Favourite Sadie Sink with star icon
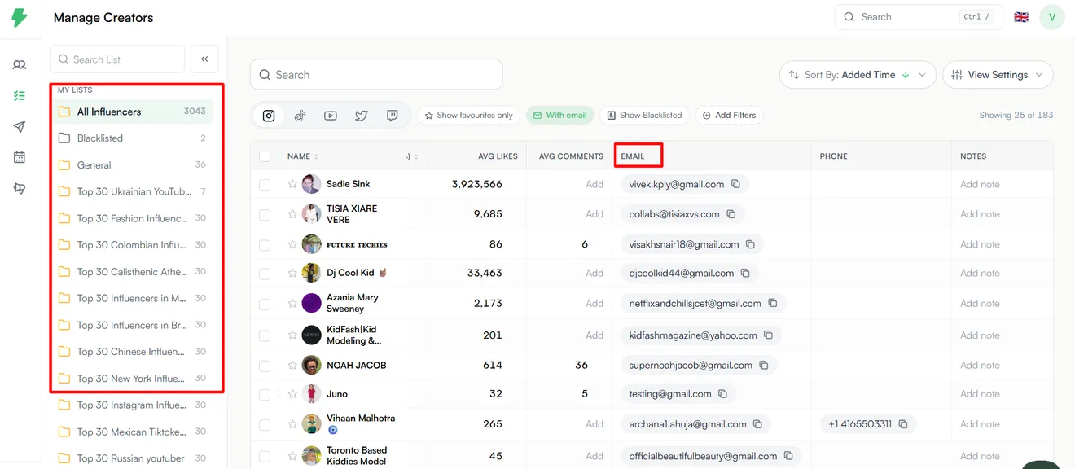Screen dimensions: 1075x469 point(292,184)
